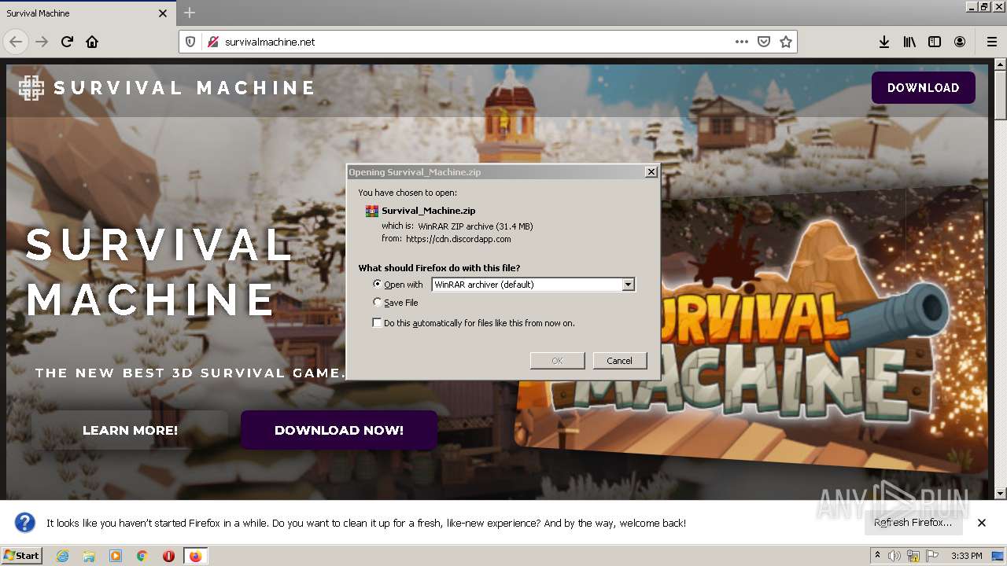This screenshot has height=566, width=1007.
Task: Dismiss the Firefox refresh notification bar
Action: coord(982,523)
